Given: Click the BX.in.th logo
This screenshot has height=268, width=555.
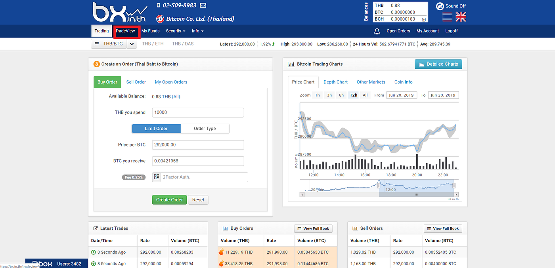Looking at the screenshot, I should point(119,12).
